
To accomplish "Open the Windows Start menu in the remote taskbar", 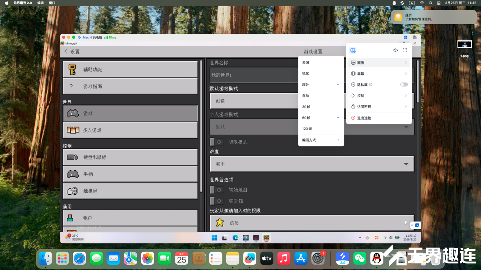I will coord(214,237).
